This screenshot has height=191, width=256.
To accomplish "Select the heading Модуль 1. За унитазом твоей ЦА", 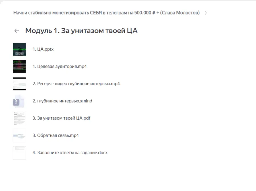I will click(81, 31).
